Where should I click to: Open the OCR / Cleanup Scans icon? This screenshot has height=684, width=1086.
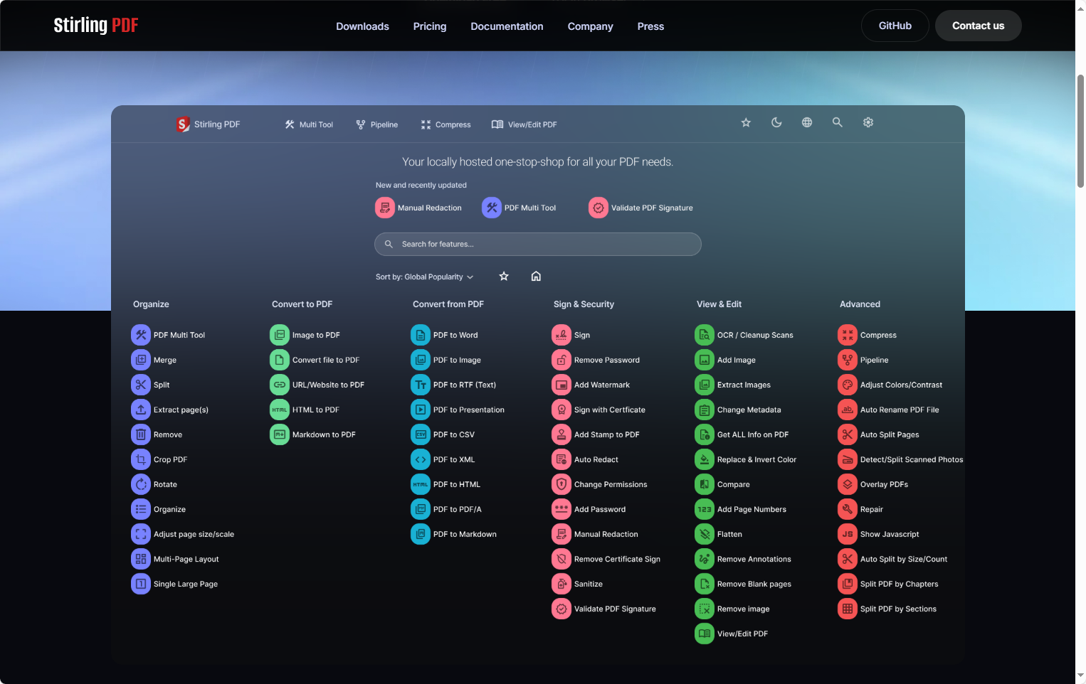tap(705, 335)
